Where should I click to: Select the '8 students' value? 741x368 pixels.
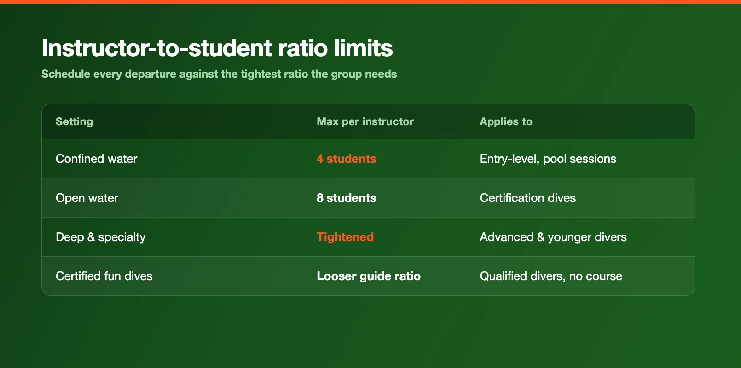click(x=346, y=198)
